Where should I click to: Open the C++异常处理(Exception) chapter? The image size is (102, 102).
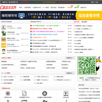[x=62, y=80]
